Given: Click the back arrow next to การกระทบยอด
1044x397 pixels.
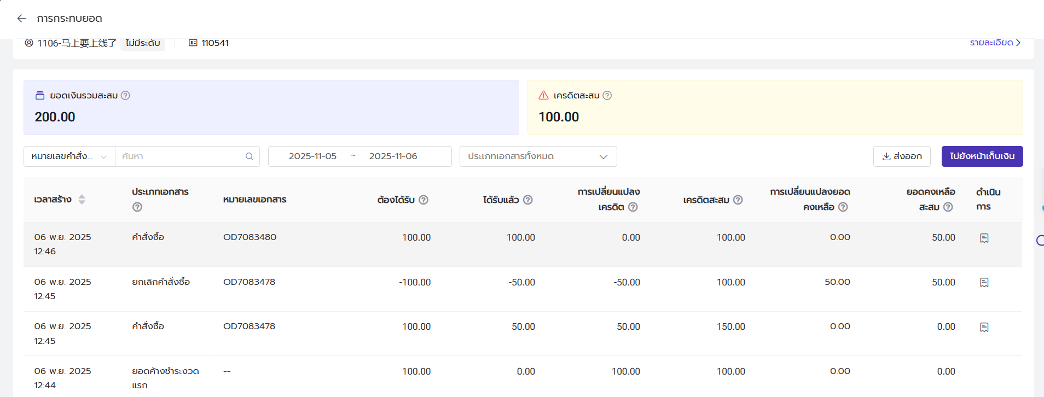Looking at the screenshot, I should tap(22, 19).
